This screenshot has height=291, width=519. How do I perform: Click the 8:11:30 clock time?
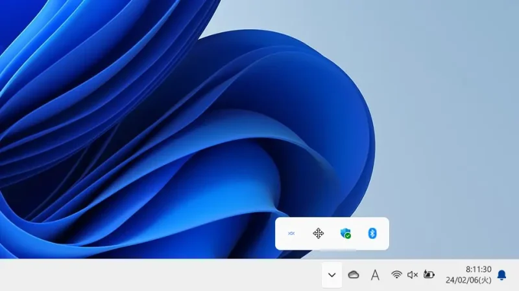[x=478, y=269]
